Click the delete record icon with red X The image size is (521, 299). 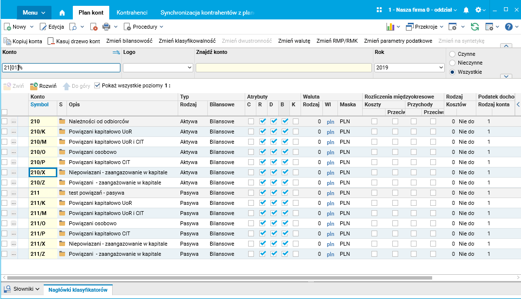(95, 27)
